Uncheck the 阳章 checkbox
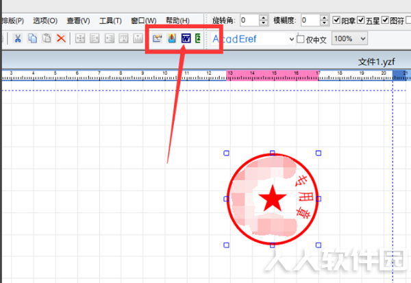 [x=336, y=20]
